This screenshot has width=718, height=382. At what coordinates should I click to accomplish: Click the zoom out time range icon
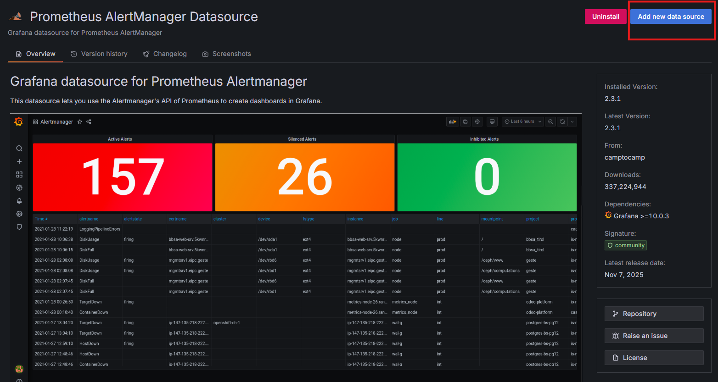click(550, 122)
